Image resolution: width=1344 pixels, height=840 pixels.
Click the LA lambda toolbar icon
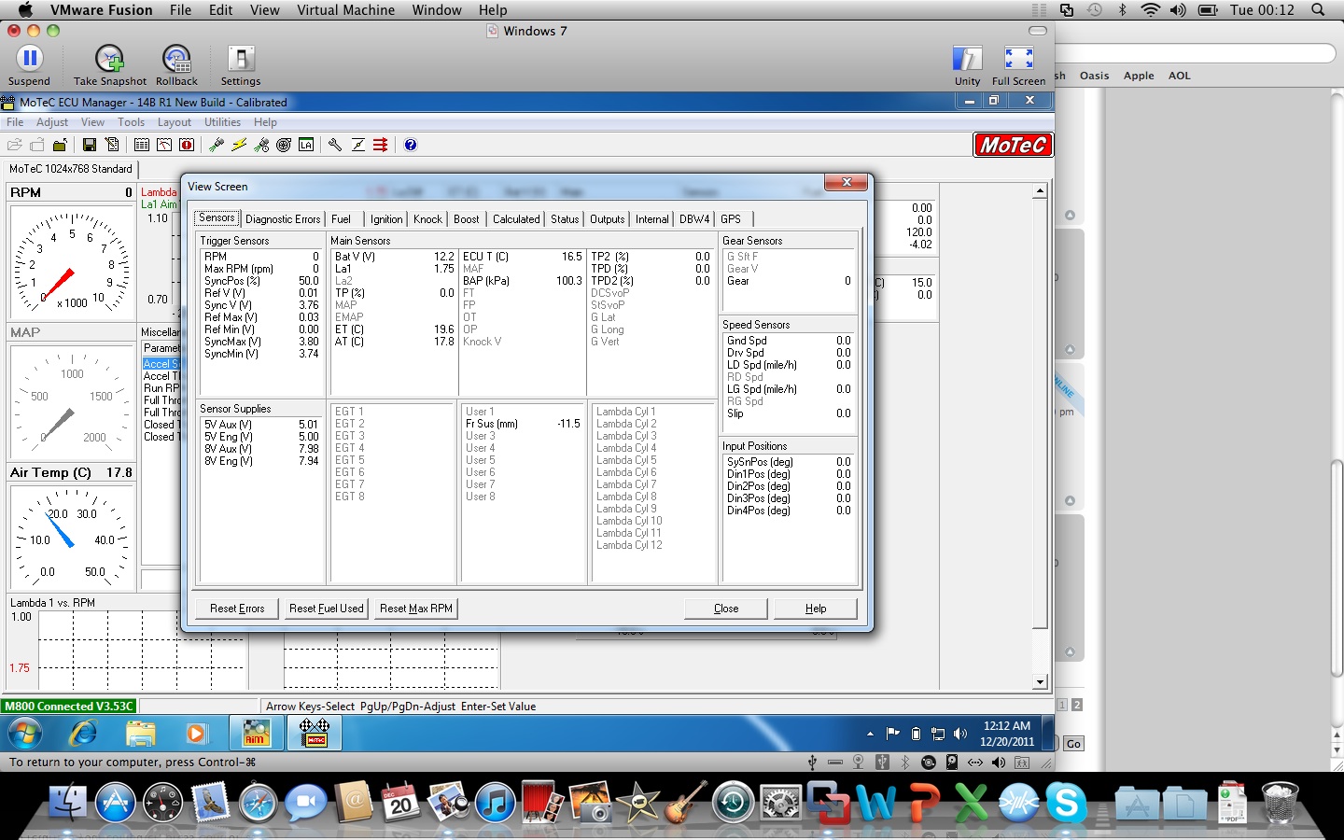click(x=307, y=145)
